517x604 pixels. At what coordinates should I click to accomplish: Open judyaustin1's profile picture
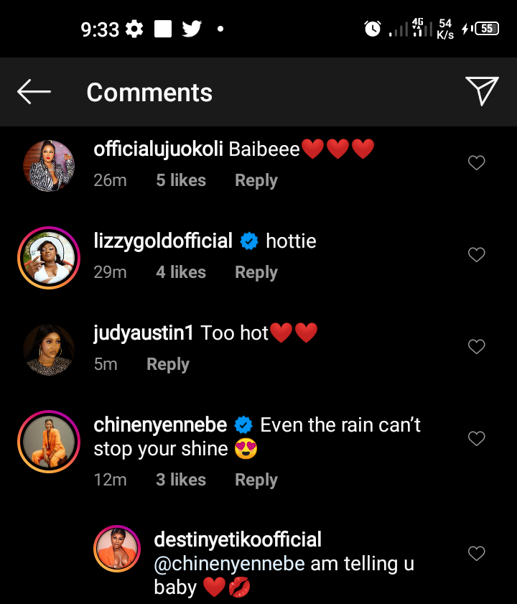49,350
